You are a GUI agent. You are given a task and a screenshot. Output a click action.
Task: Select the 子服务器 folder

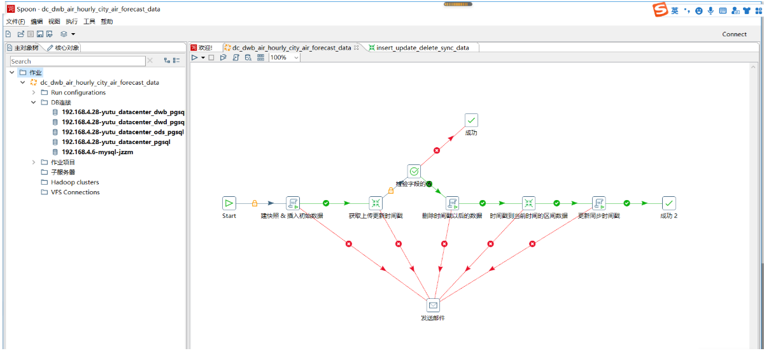tap(63, 172)
